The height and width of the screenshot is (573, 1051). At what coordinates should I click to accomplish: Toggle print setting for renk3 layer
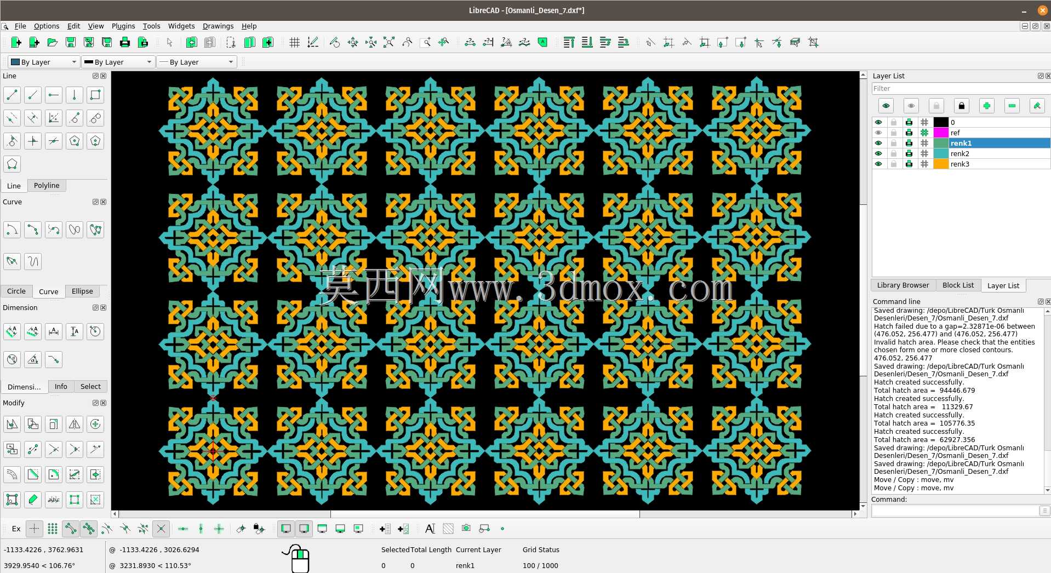[909, 164]
